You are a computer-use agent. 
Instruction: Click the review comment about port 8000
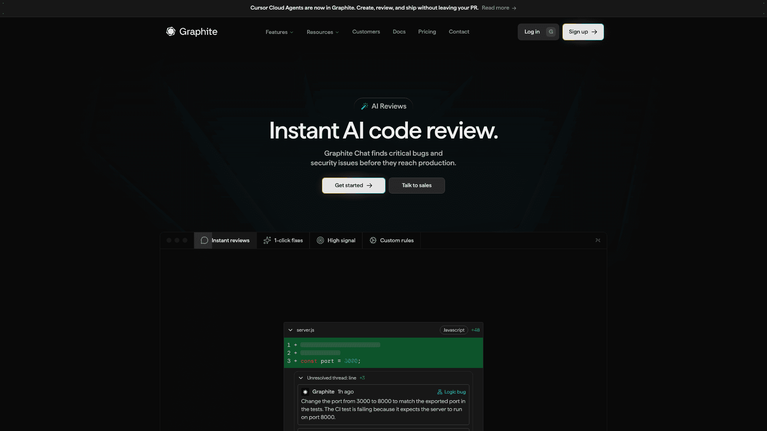[x=383, y=409]
